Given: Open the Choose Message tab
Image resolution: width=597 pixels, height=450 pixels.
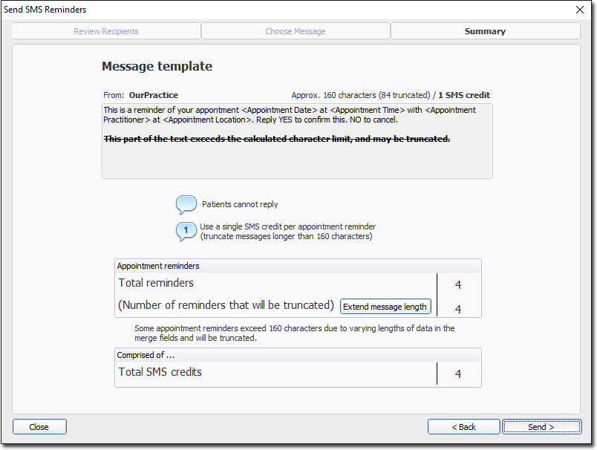Looking at the screenshot, I should click(x=296, y=31).
